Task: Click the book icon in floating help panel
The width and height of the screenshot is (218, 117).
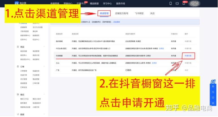Action: coord(213,86)
